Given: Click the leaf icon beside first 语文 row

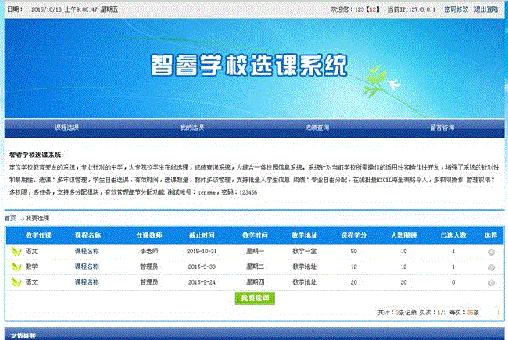Looking at the screenshot, I should [x=16, y=252].
